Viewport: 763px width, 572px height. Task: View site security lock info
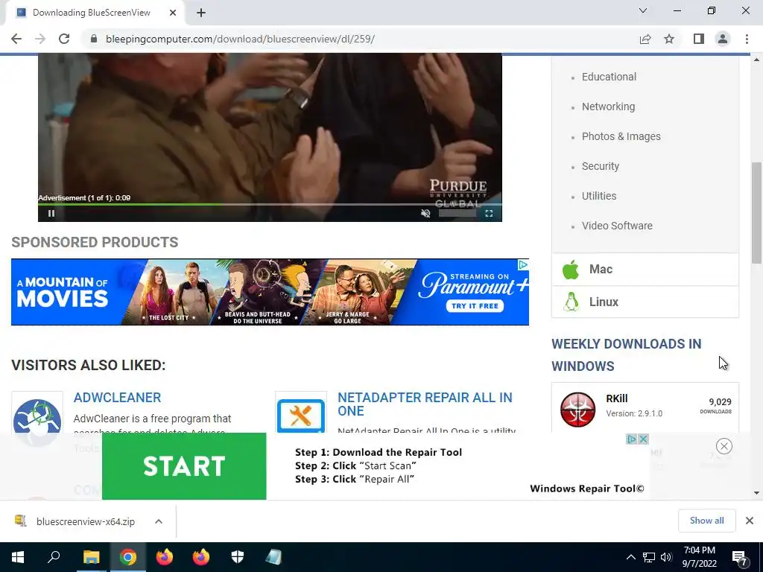click(x=94, y=39)
